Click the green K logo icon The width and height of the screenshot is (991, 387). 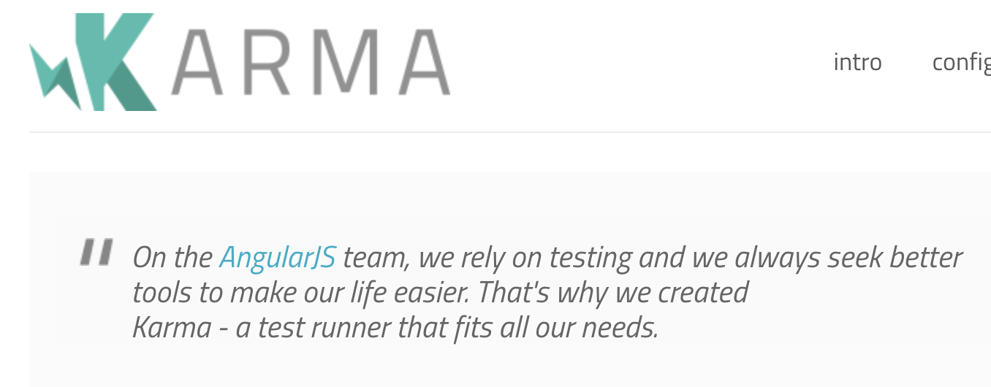pos(117,62)
